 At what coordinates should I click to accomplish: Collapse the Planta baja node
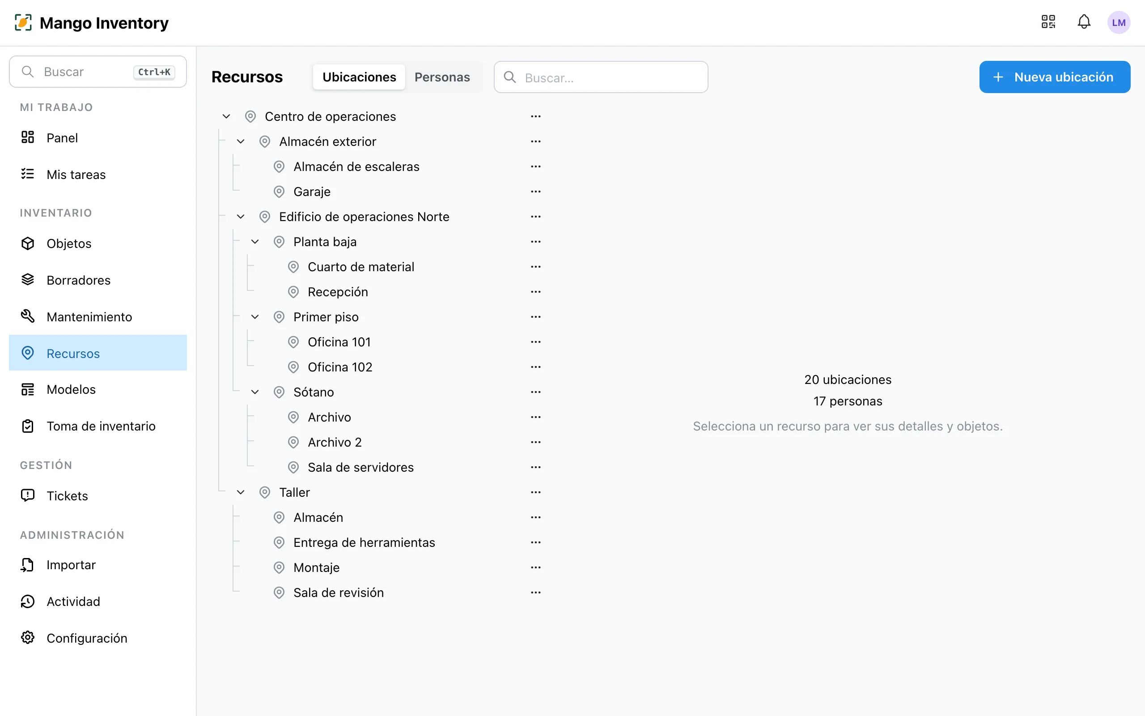click(x=254, y=242)
